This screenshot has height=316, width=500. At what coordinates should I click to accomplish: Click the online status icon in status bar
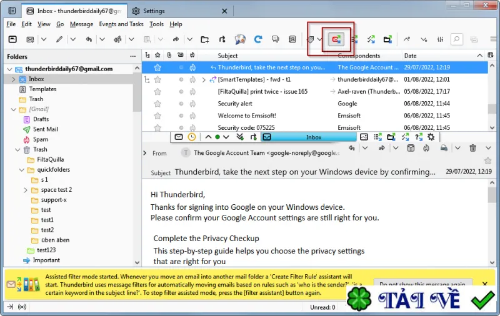(x=22, y=307)
